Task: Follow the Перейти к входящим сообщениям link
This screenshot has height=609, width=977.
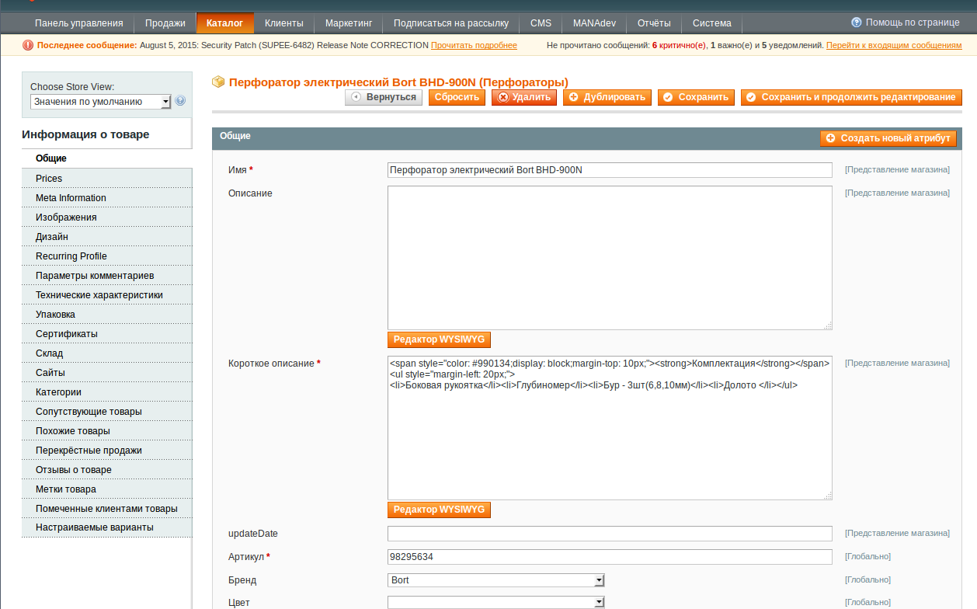Action: point(894,45)
